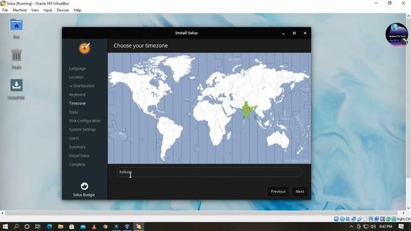Open the Windows Start menu
This screenshot has height=231, width=411.
tap(5, 227)
